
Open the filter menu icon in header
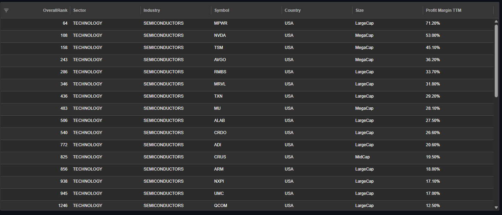6,10
